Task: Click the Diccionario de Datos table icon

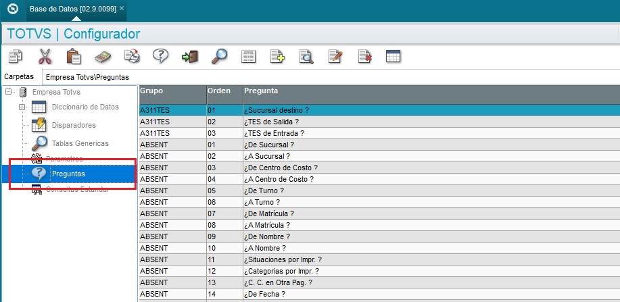Action: [39, 107]
